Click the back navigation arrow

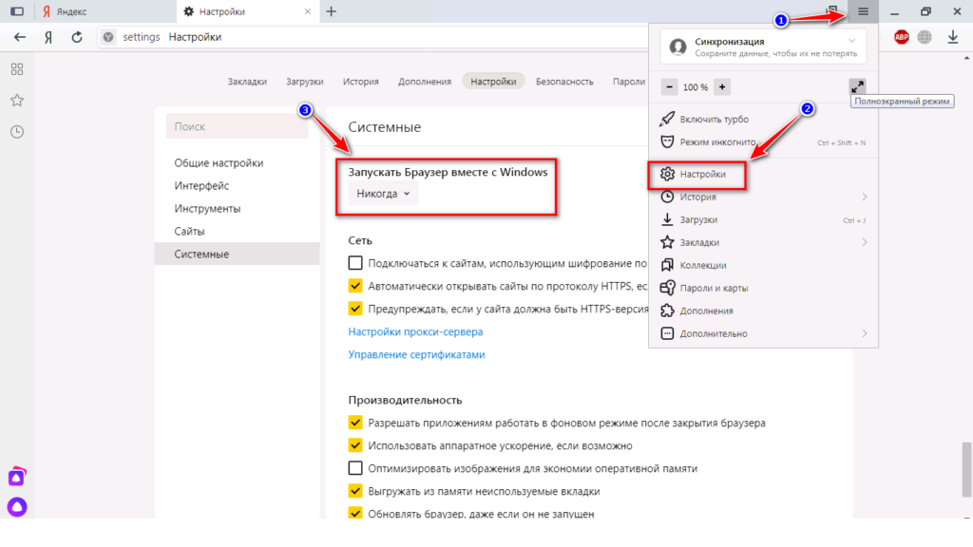pyautogui.click(x=20, y=37)
